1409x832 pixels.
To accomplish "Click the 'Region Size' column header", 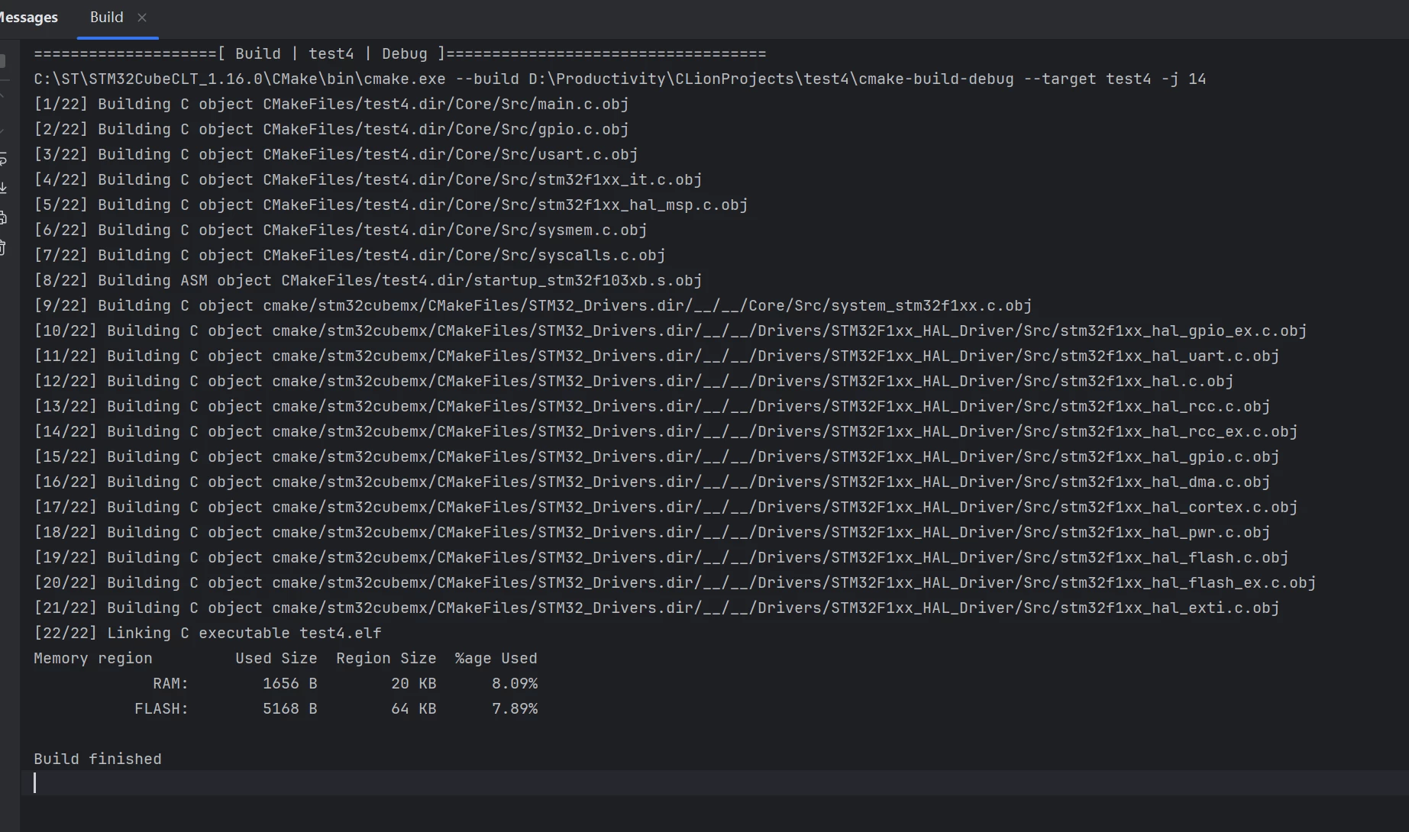I will pos(386,659).
